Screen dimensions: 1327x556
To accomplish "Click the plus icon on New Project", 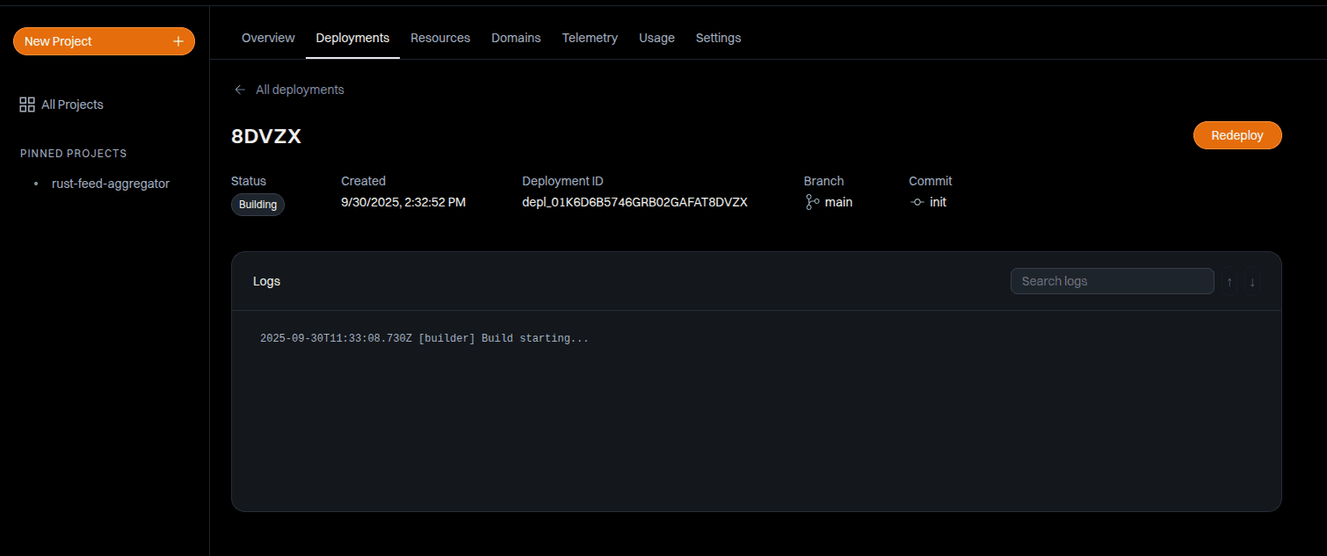I will (x=178, y=41).
